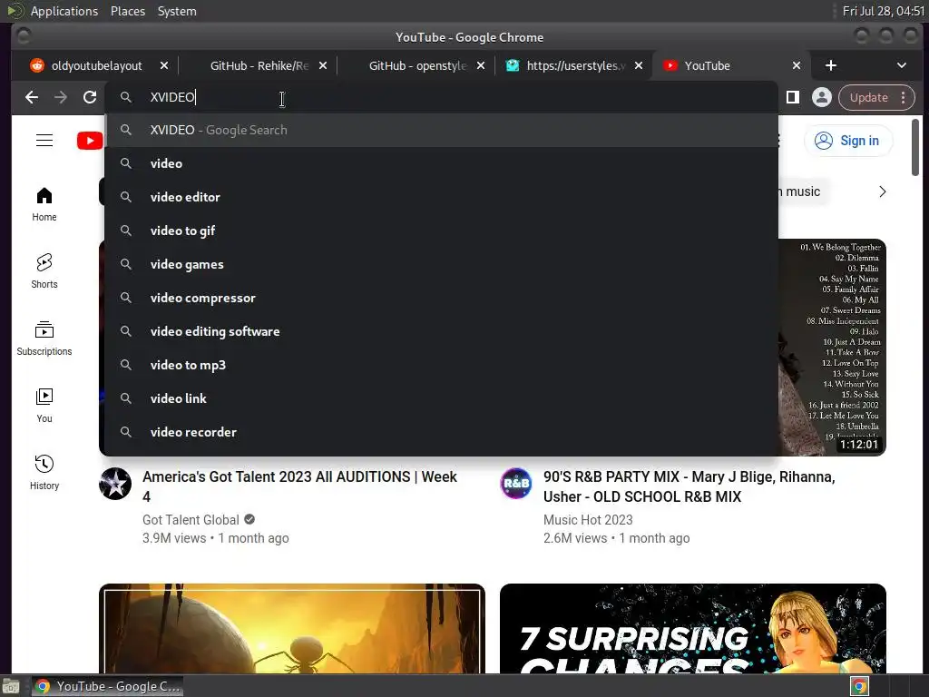Click the Got Talent Global channel avatar
The height and width of the screenshot is (697, 929).
115,484
